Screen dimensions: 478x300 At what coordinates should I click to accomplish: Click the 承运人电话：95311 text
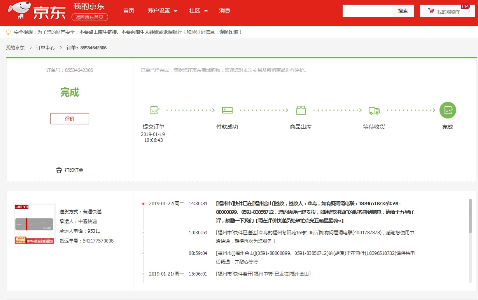80,231
